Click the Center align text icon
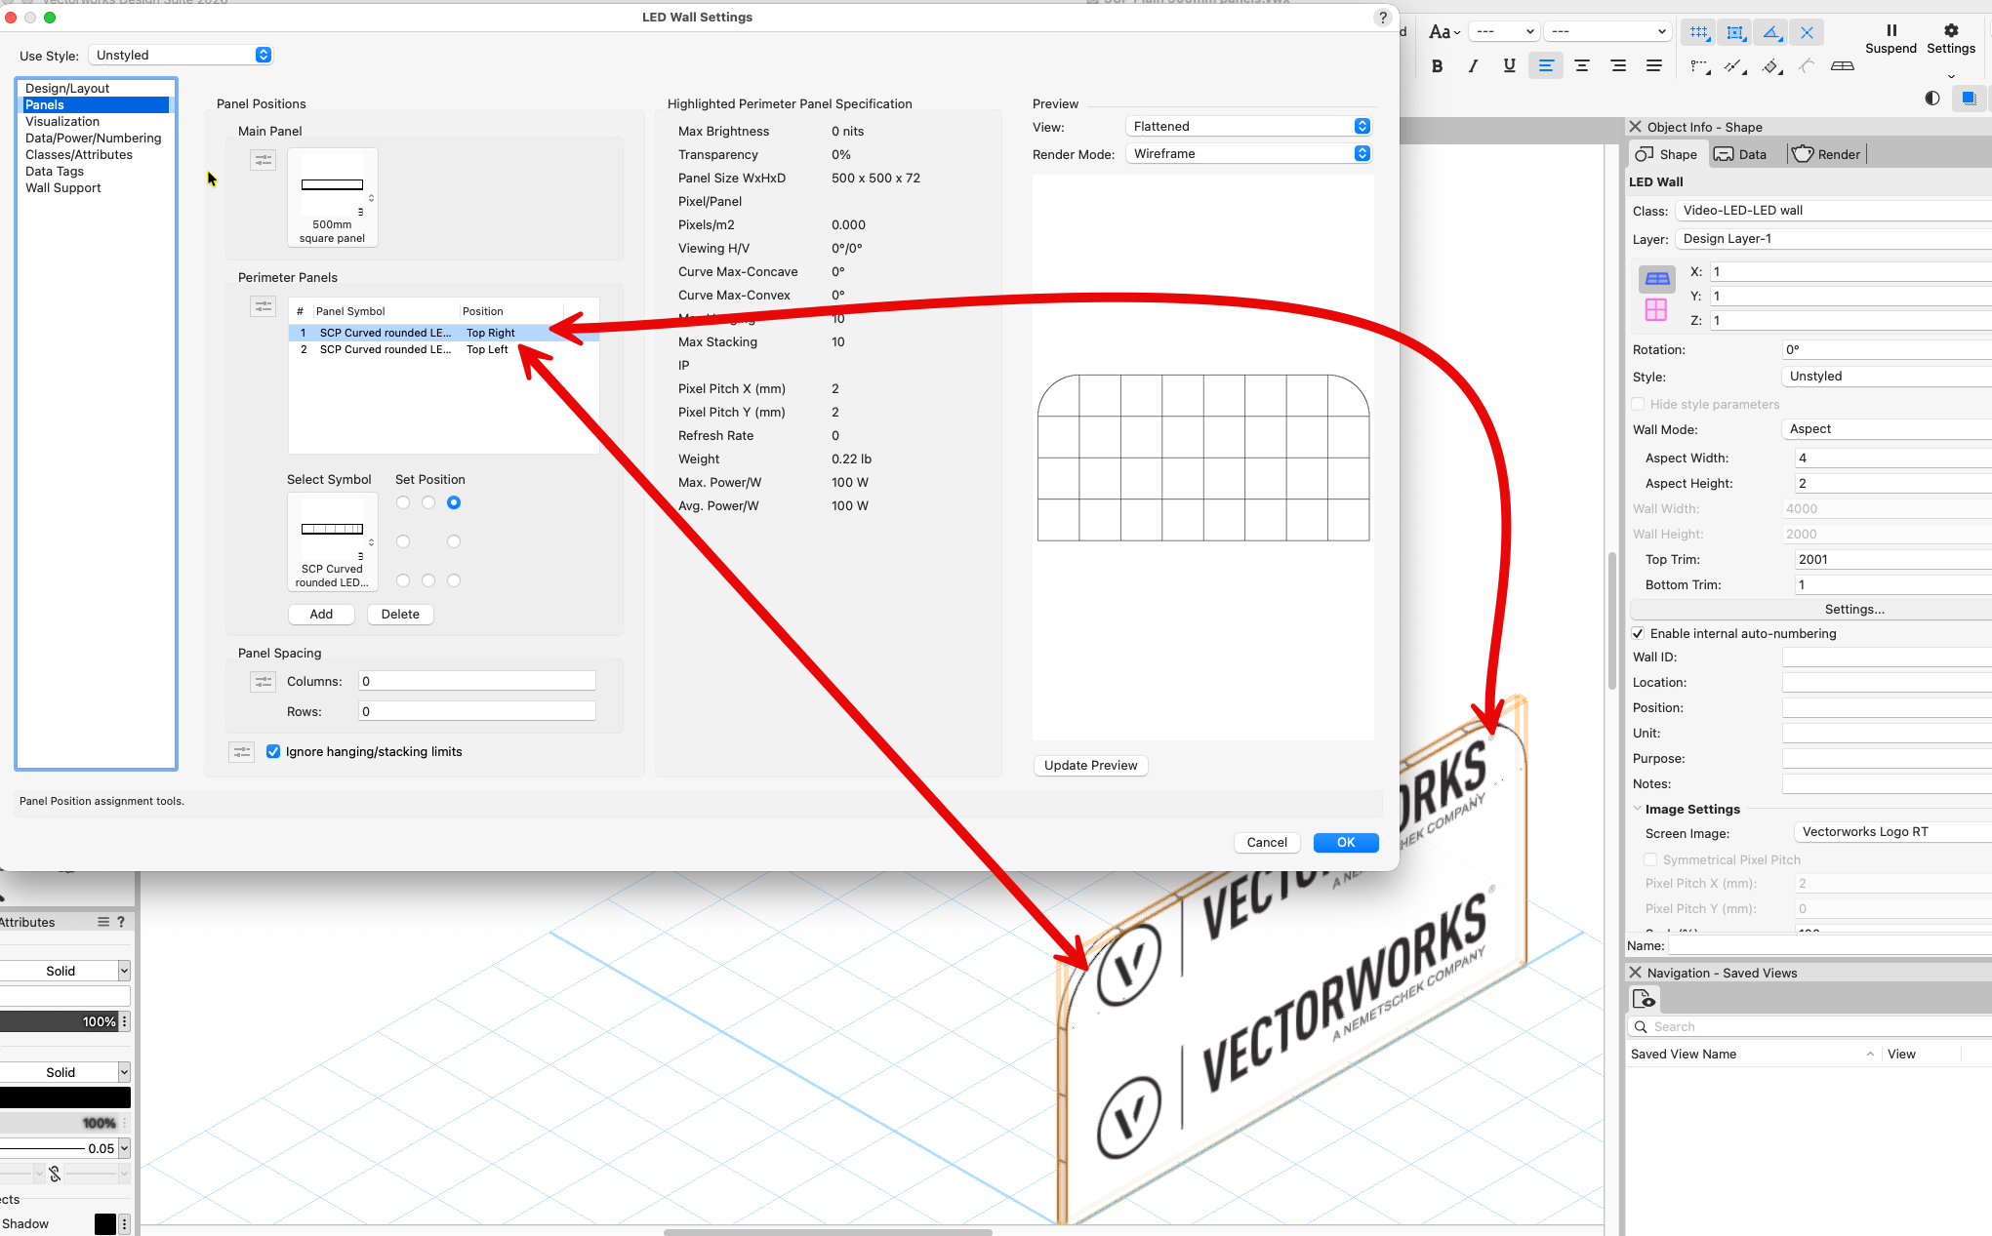Image resolution: width=1992 pixels, height=1236 pixels. 1582,66
